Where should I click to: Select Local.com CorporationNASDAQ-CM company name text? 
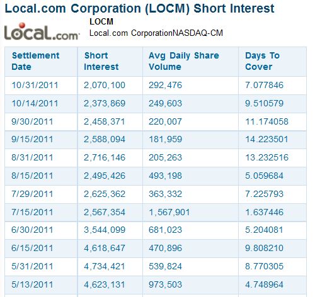pyautogui.click(x=156, y=33)
